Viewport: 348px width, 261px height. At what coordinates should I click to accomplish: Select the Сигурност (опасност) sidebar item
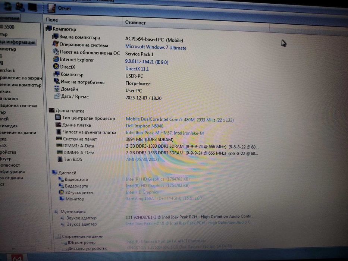[10, 165]
